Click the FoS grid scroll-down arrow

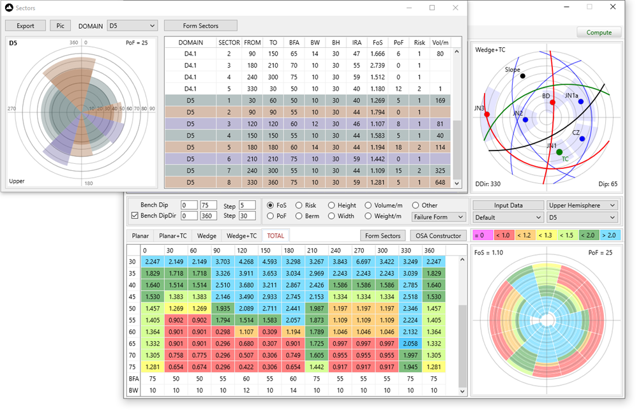click(x=462, y=391)
